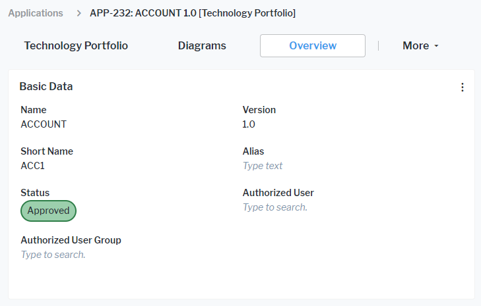Select the Overview tab
Viewport: 481px width, 306px height.
(x=313, y=46)
